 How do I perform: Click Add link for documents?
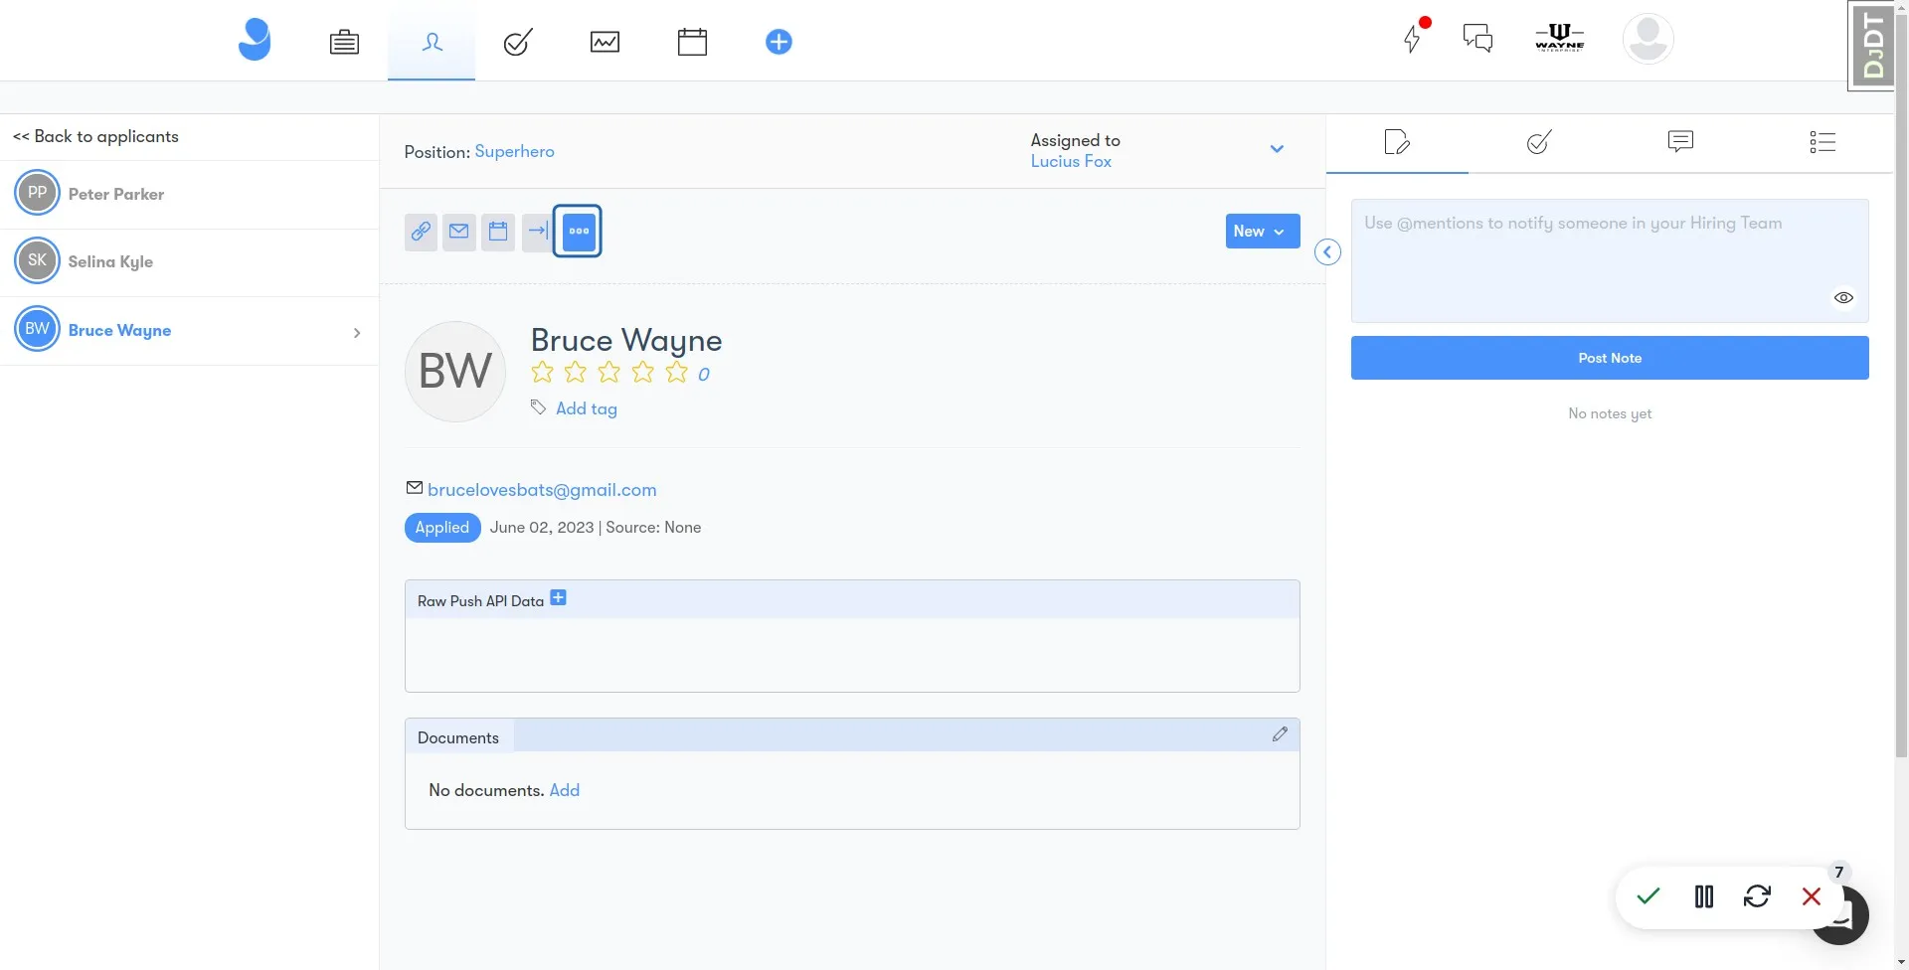(x=565, y=791)
